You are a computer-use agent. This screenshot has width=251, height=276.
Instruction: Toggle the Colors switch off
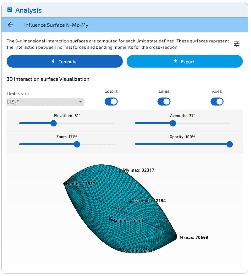click(x=111, y=102)
